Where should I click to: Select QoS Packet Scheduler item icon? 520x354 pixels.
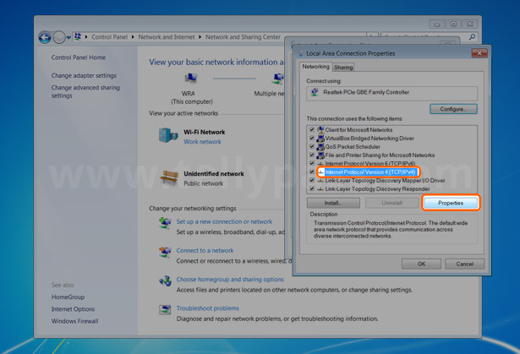pos(320,146)
